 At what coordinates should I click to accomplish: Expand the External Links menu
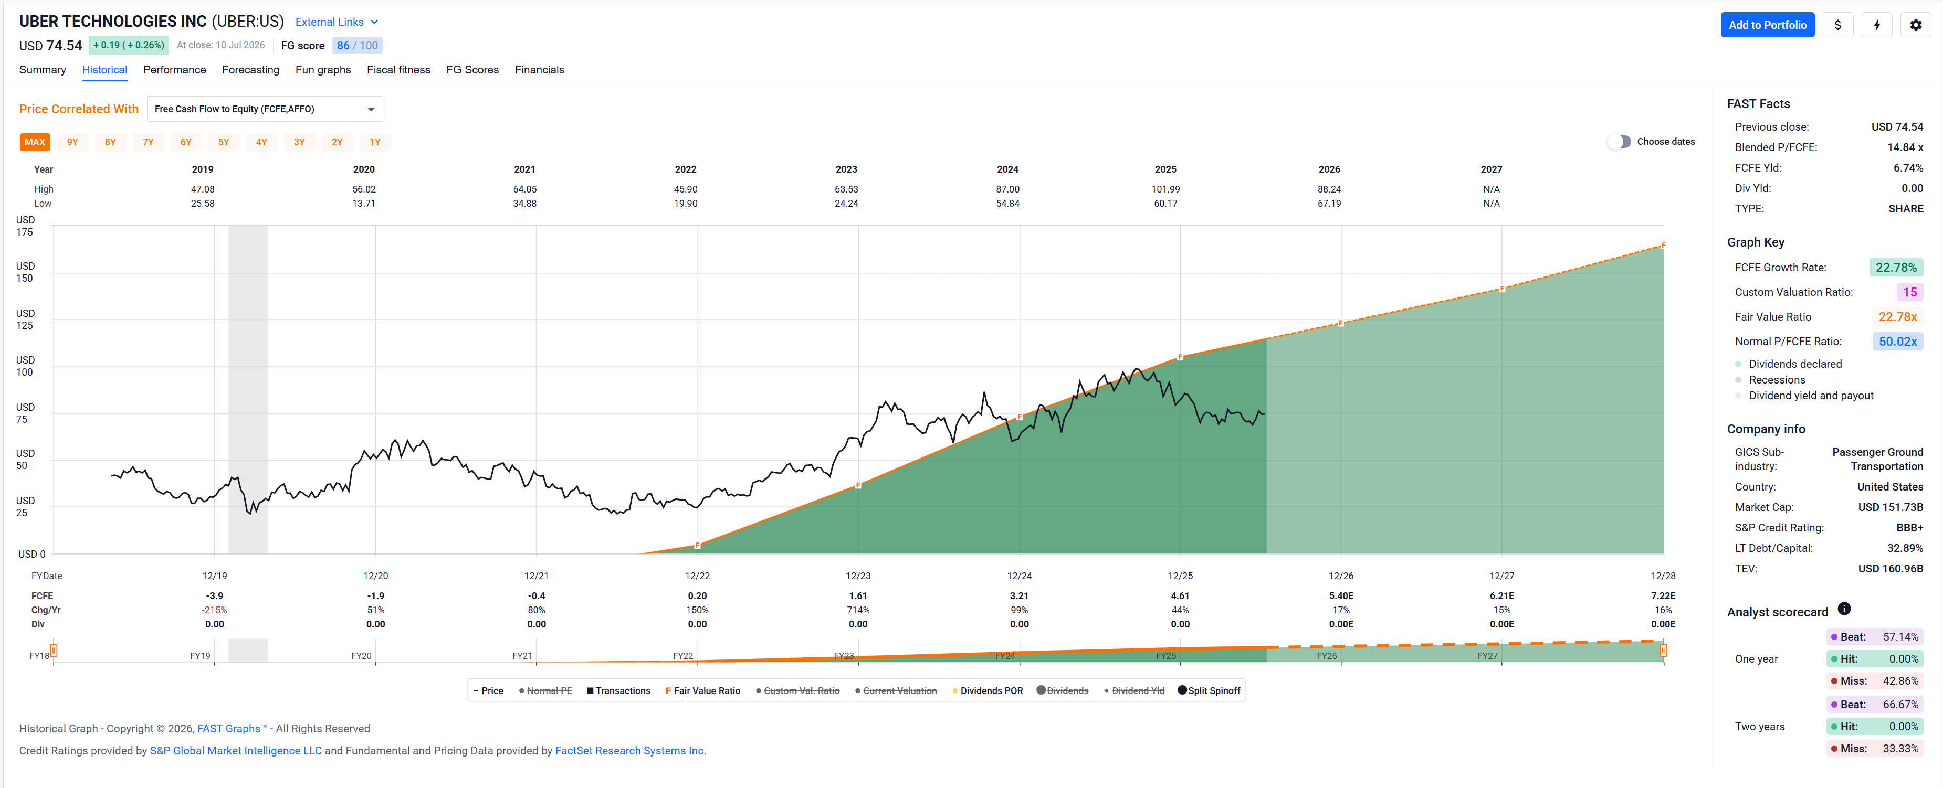click(337, 22)
